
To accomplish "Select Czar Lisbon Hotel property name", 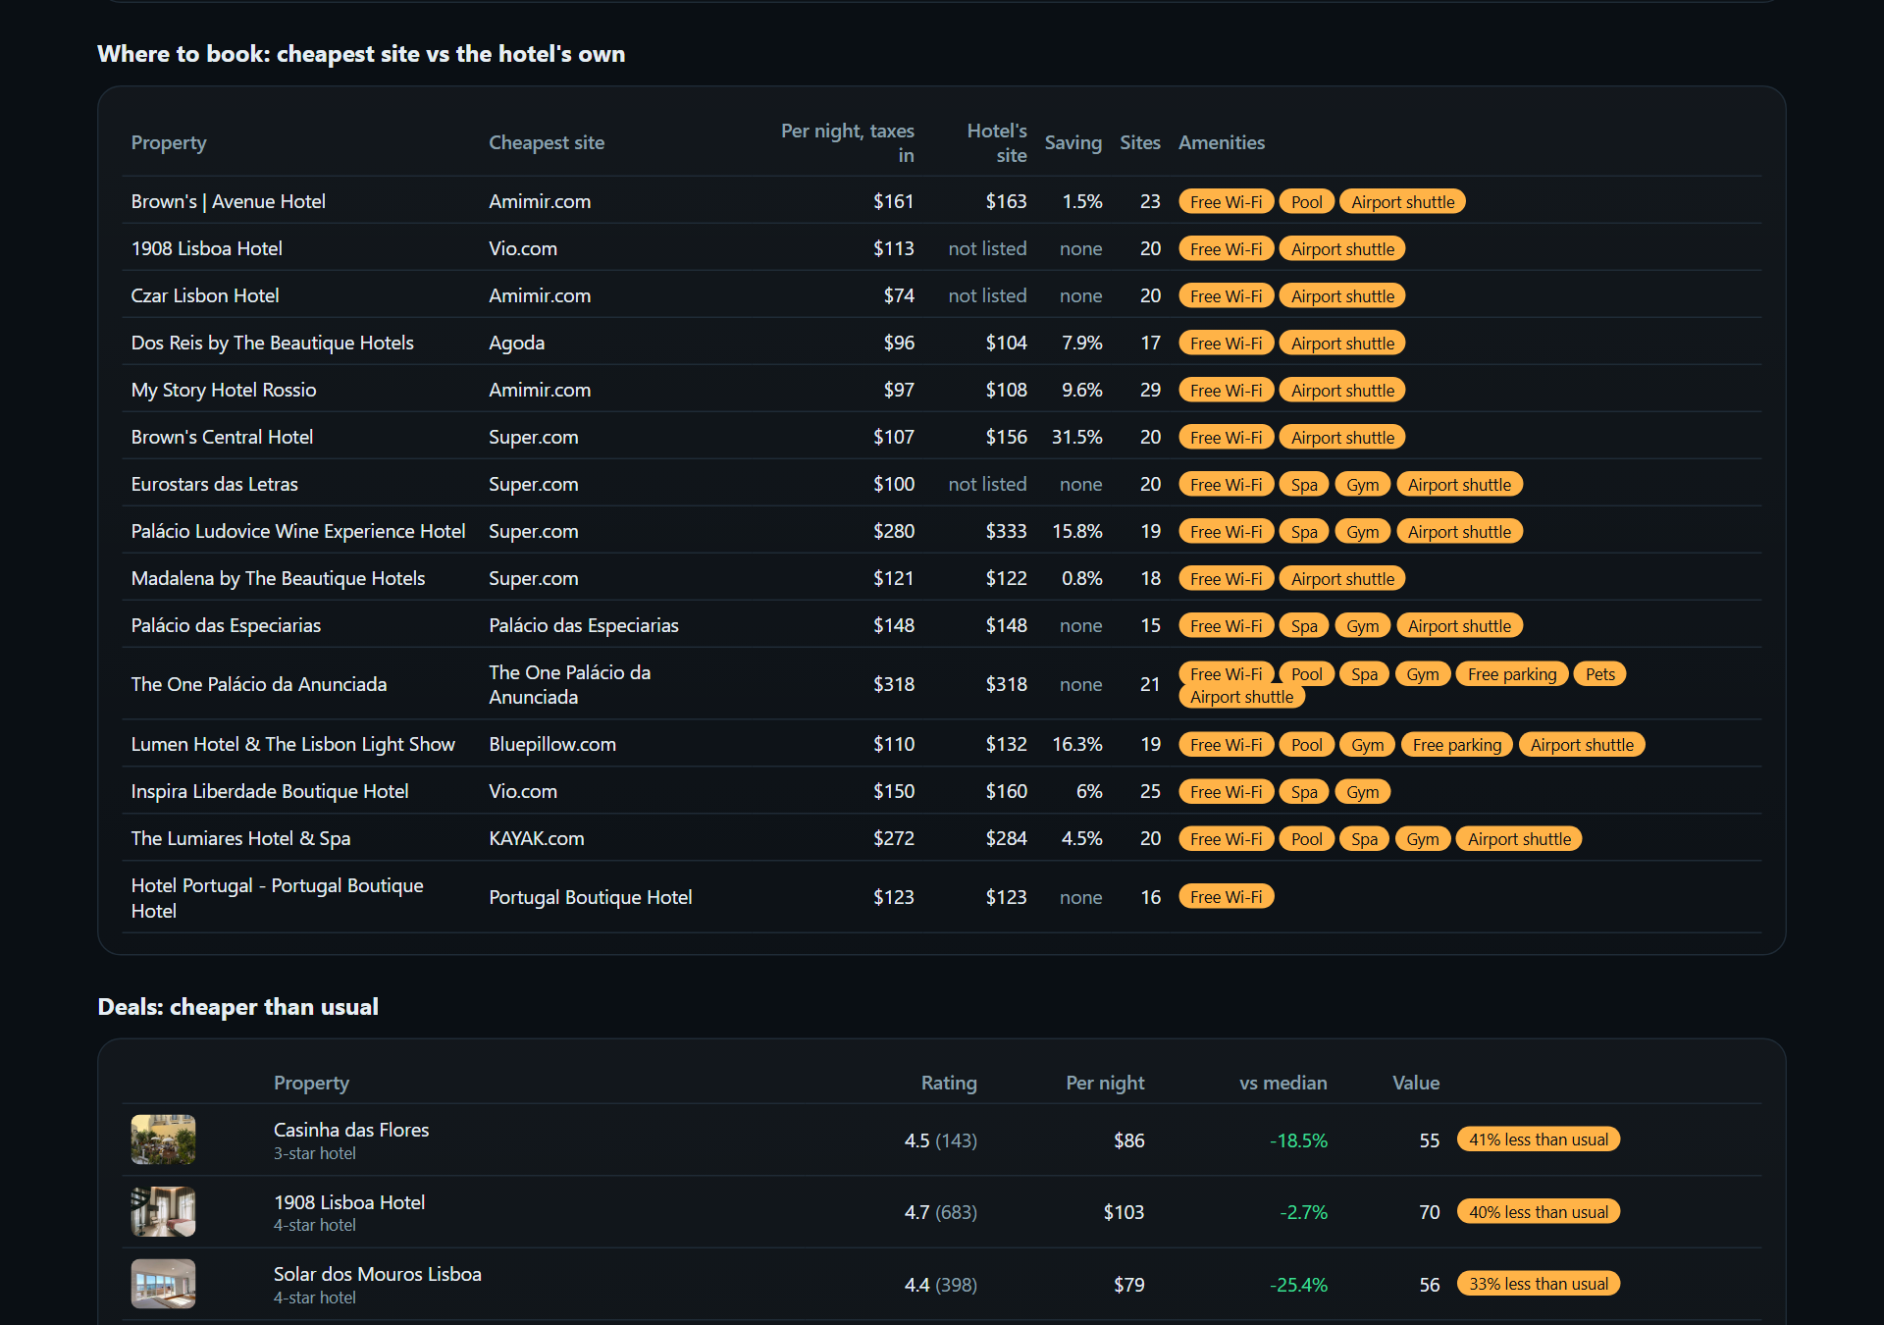I will click(x=205, y=295).
